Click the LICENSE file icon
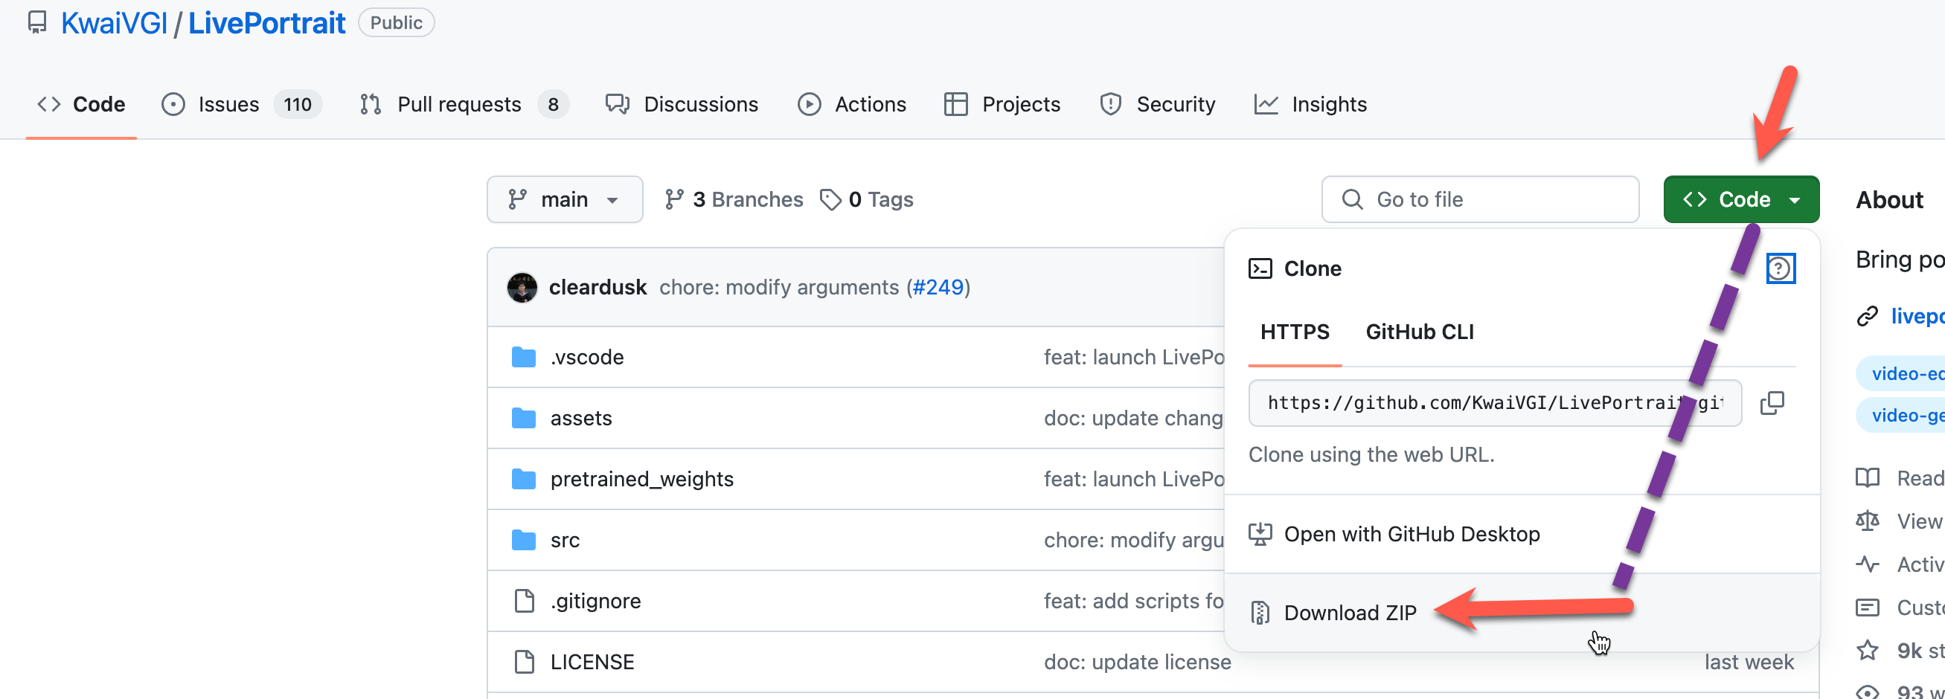The width and height of the screenshot is (1945, 699). (524, 662)
